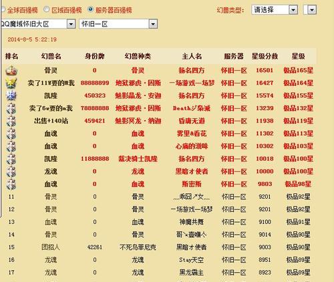Select the 区域百强榜 radio button
Image resolution: width=334 pixels, height=282 pixels.
click(x=47, y=9)
